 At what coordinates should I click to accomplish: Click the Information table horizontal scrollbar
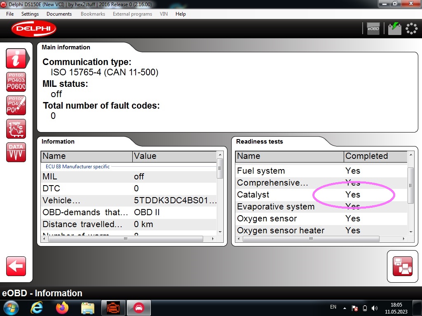click(126, 239)
